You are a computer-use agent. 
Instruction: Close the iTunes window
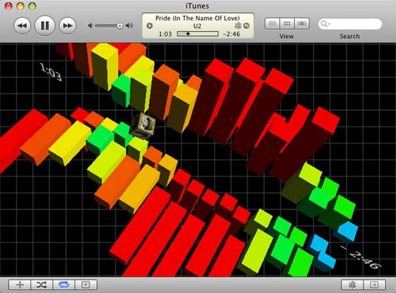tap(9, 6)
